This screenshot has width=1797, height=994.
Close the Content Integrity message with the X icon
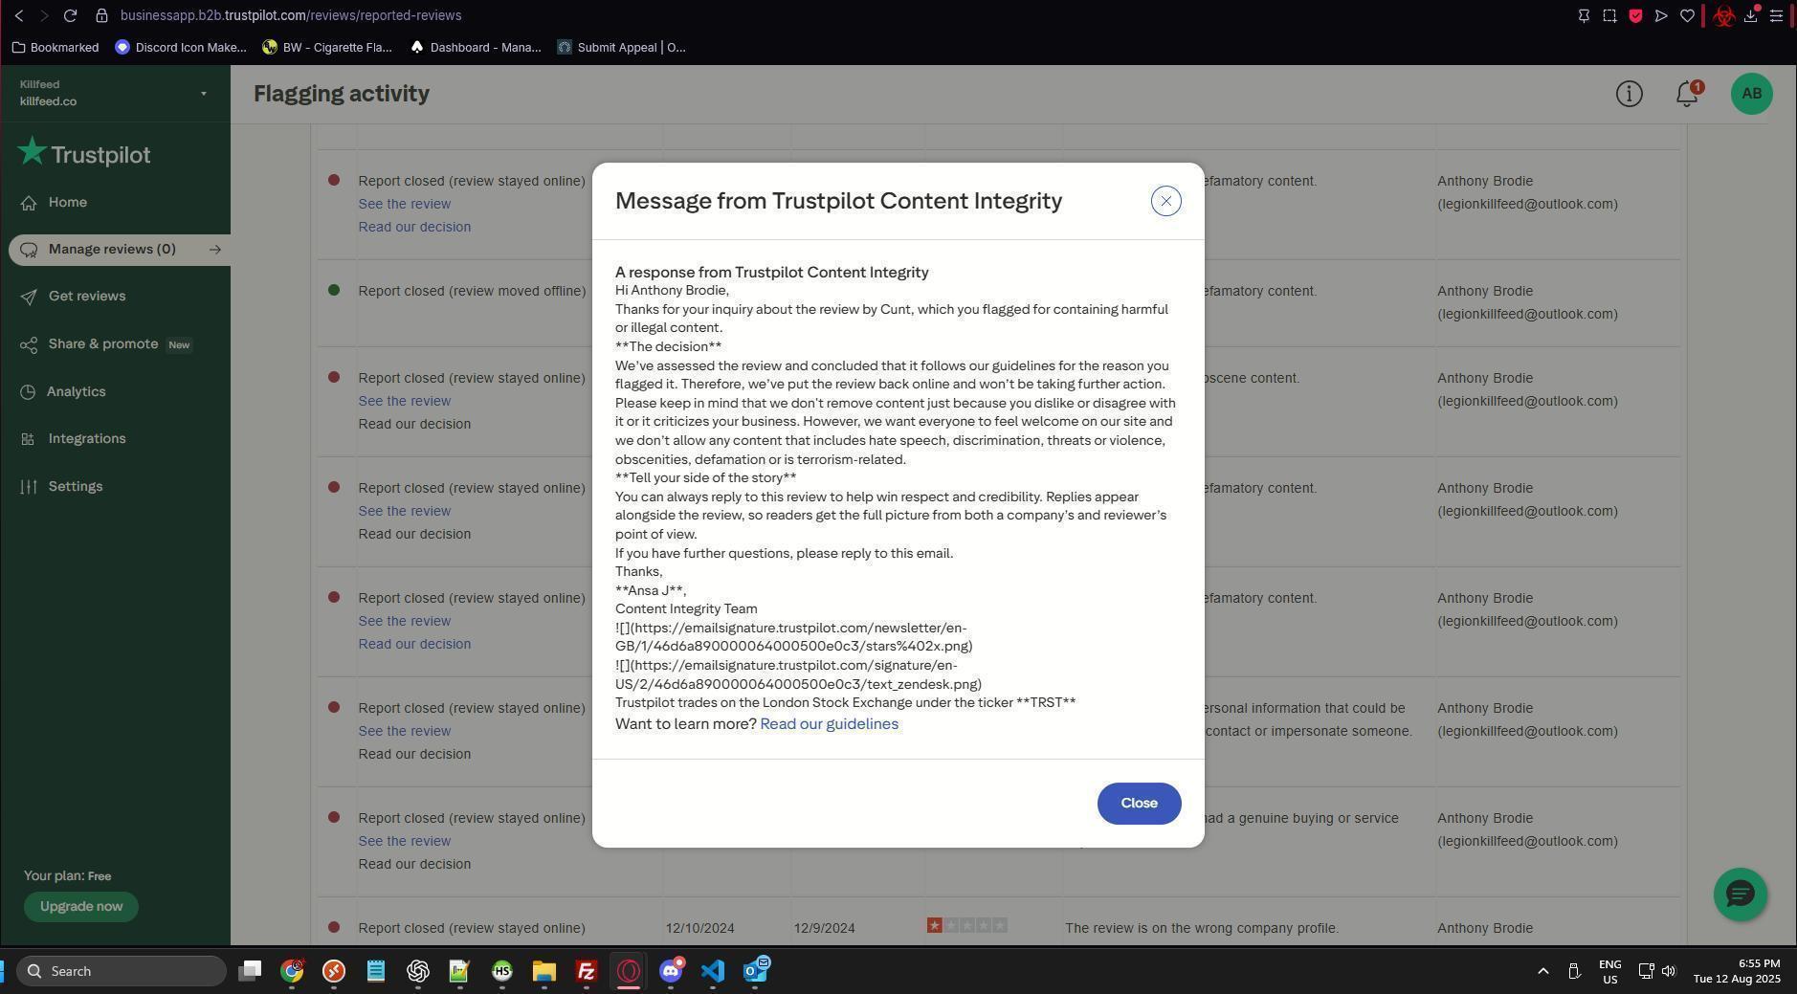(1165, 201)
